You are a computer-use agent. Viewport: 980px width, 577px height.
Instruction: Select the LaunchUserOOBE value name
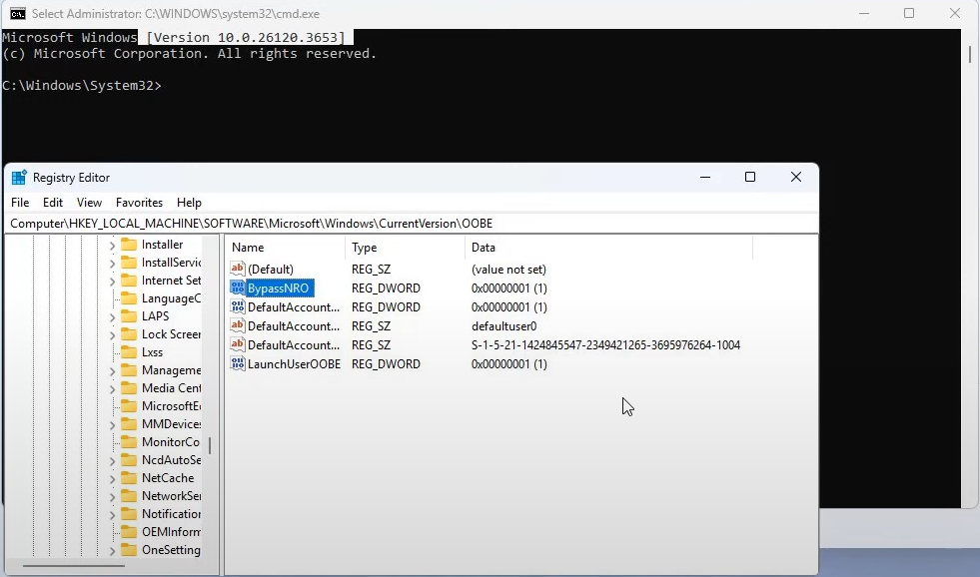pos(294,363)
